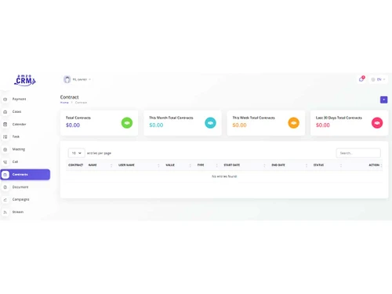392x294 pixels.
Task: Click the Contracts sidebar icon
Action: coord(5,175)
